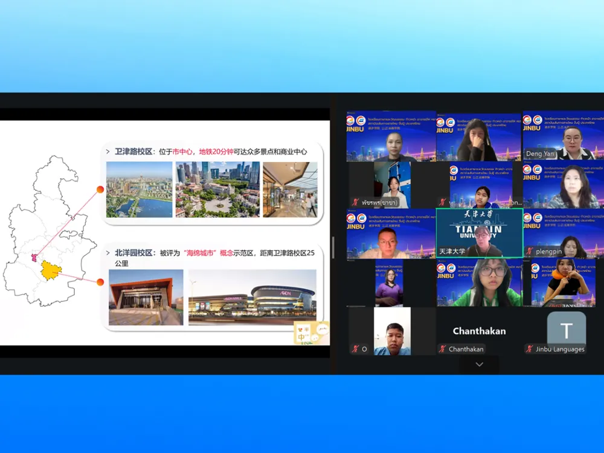Click muted microphone icon beside Chanthakan's name
This screenshot has height=453, width=604.
(x=443, y=349)
